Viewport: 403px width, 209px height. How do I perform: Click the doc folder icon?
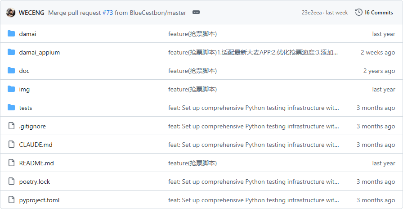click(x=11, y=71)
